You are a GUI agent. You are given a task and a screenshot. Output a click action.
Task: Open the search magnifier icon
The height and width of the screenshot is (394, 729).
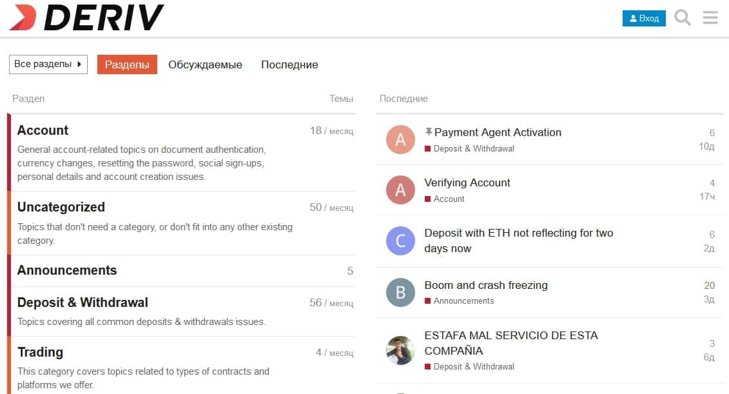tap(683, 17)
